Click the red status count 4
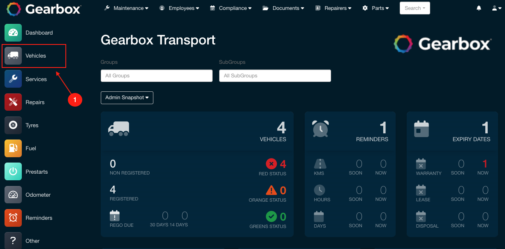 (283, 164)
